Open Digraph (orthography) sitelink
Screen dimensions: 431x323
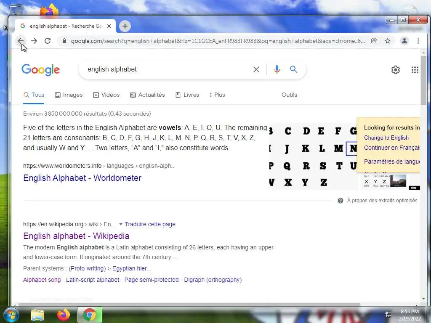pyautogui.click(x=213, y=280)
